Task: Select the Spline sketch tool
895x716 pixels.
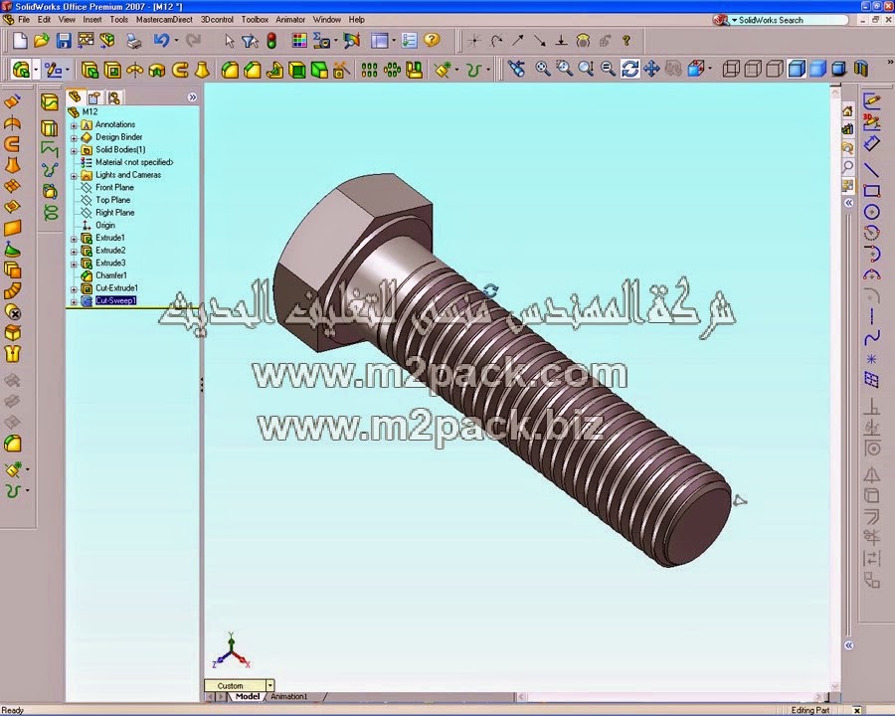Action: click(x=871, y=338)
